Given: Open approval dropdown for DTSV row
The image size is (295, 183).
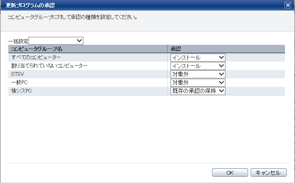Looking at the screenshot, I should coord(198,74).
